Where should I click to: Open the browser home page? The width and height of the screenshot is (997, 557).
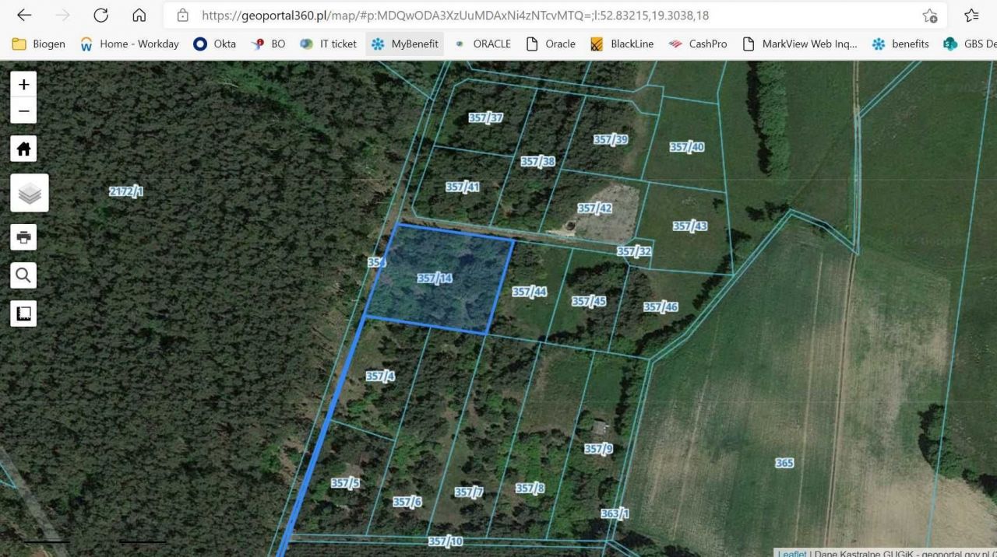(x=139, y=16)
